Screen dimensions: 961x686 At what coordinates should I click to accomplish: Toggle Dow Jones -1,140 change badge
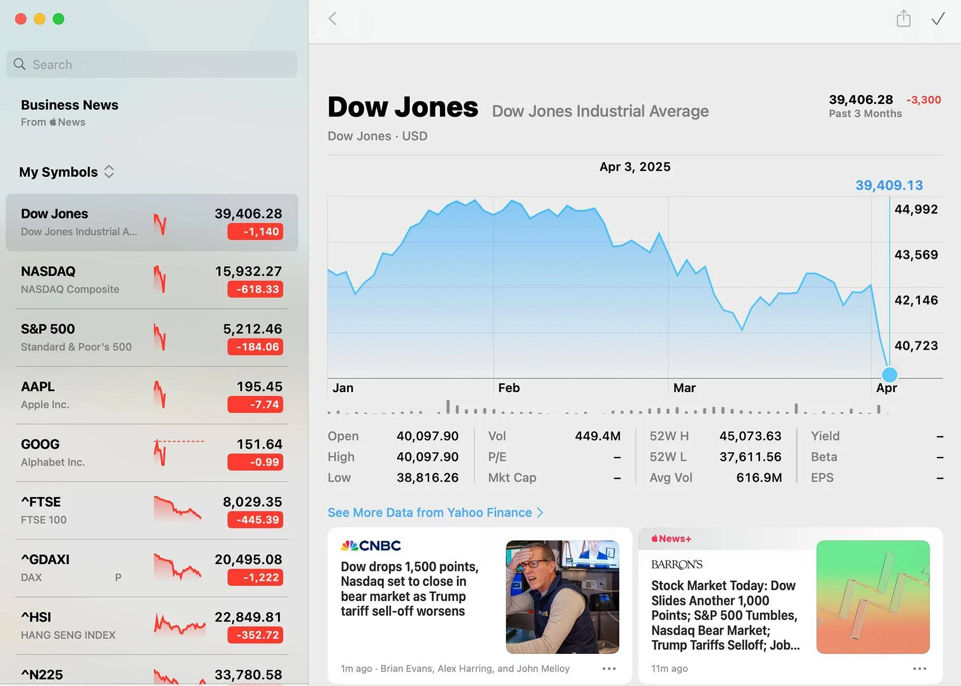point(255,232)
